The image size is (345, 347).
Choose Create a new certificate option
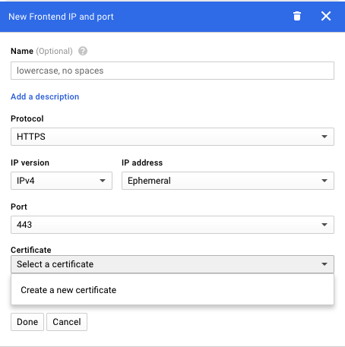click(x=172, y=290)
